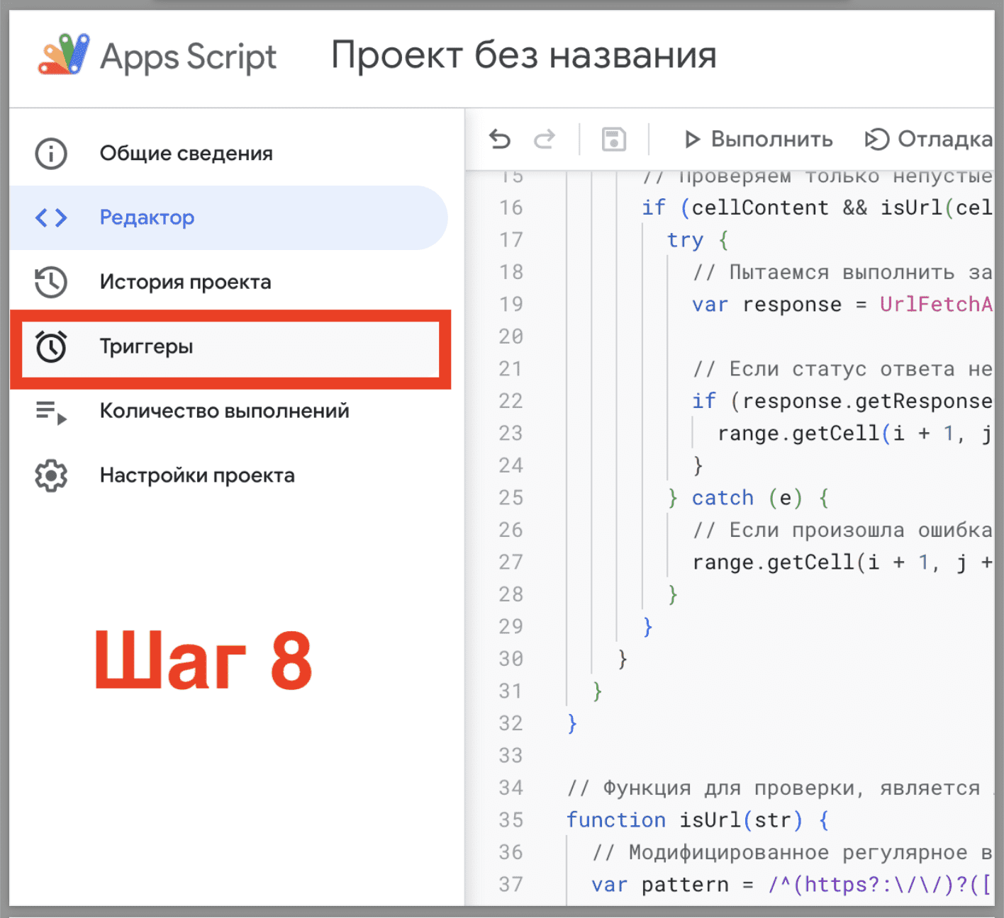Screen dimensions: 1004x918
Task: Switch to the Редактор section
Action: tap(229, 217)
